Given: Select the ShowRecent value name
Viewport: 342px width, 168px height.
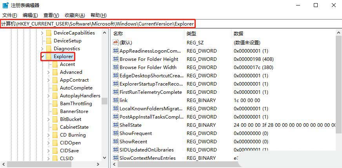Looking at the screenshot, I should [133, 142].
